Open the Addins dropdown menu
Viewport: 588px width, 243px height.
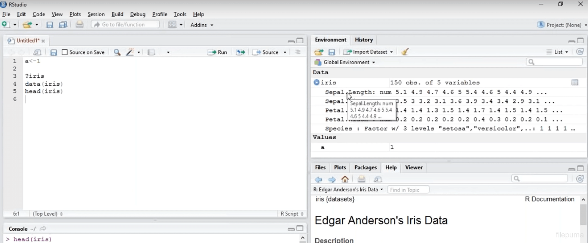202,25
